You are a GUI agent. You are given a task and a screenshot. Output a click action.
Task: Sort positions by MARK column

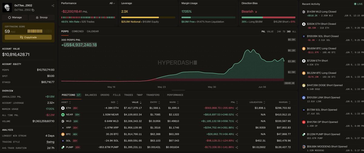point(174,102)
